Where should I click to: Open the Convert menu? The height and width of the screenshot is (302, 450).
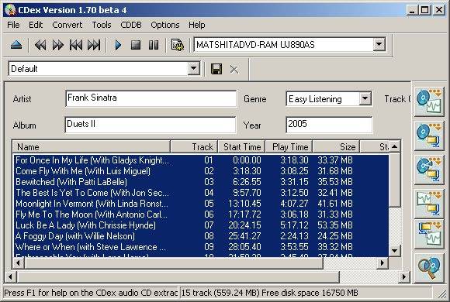[x=67, y=25]
